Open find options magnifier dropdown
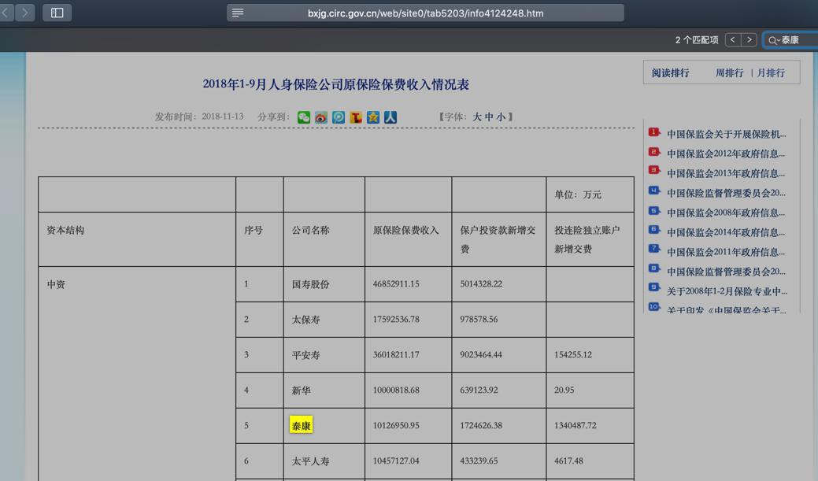The height and width of the screenshot is (481, 818). point(774,40)
